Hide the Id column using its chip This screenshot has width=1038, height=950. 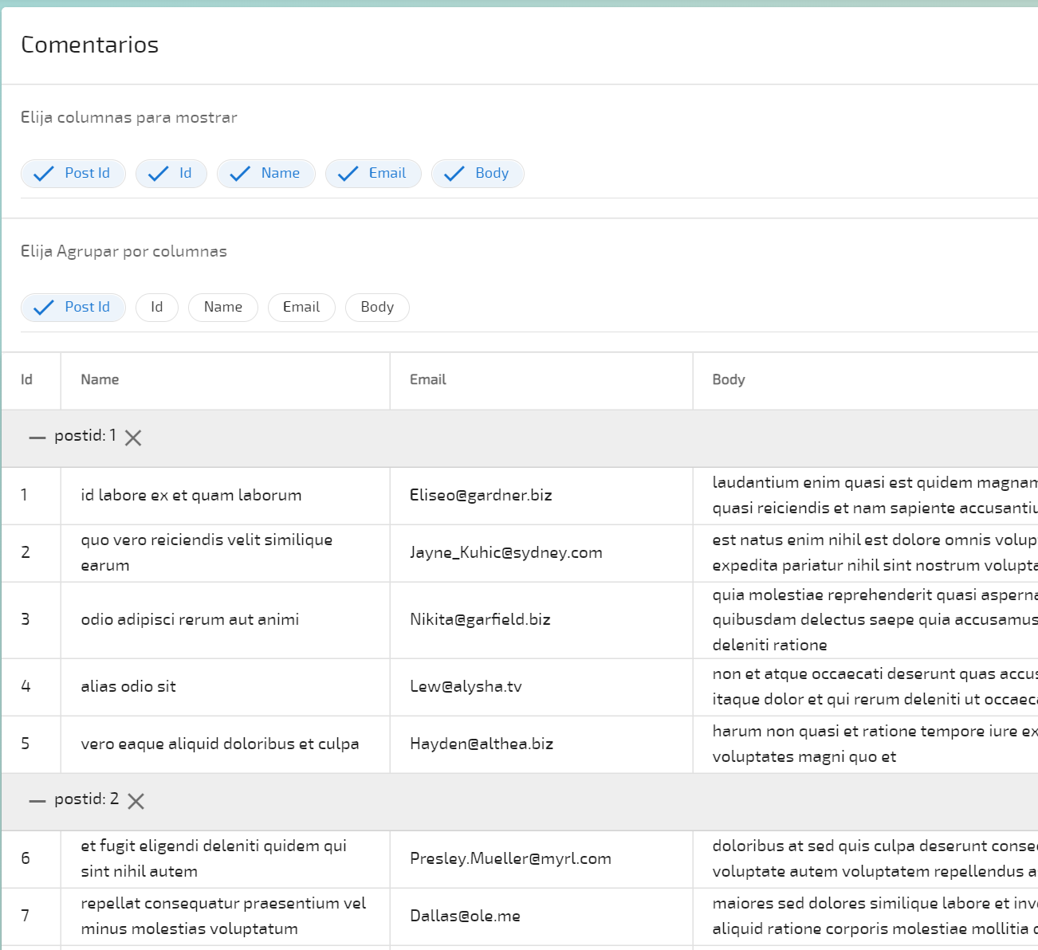pos(171,174)
